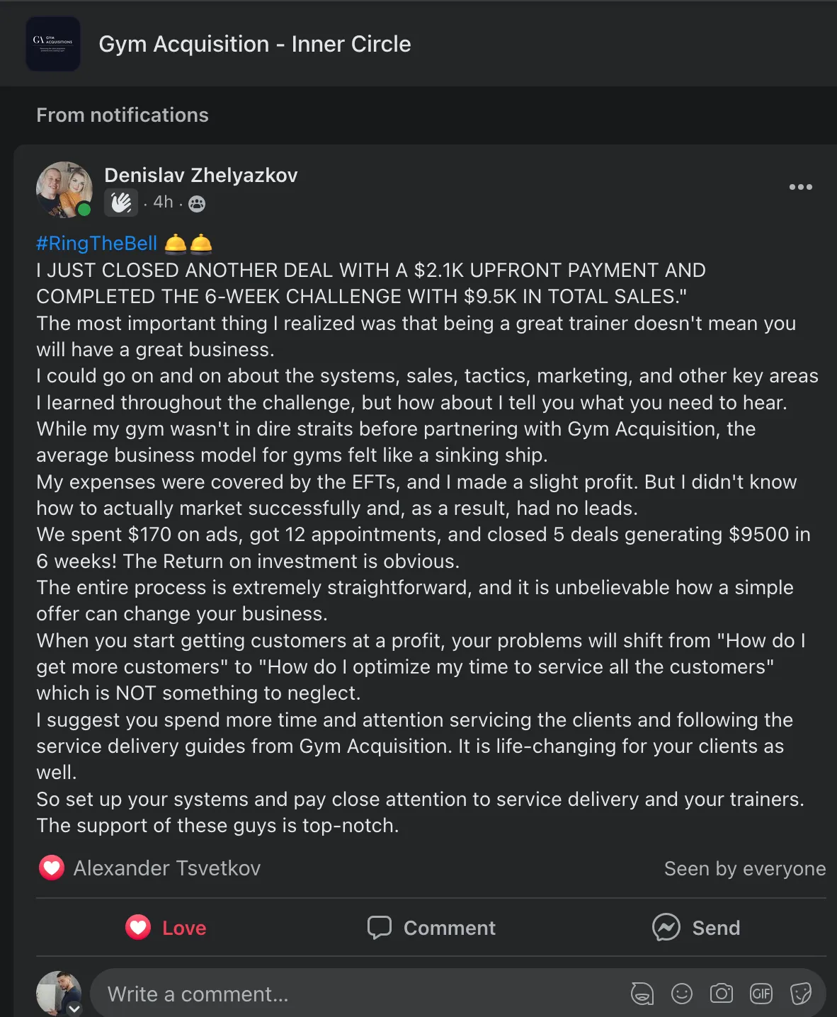Open the #RingTheBell hashtag
The width and height of the screenshot is (837, 1017).
pyautogui.click(x=97, y=243)
